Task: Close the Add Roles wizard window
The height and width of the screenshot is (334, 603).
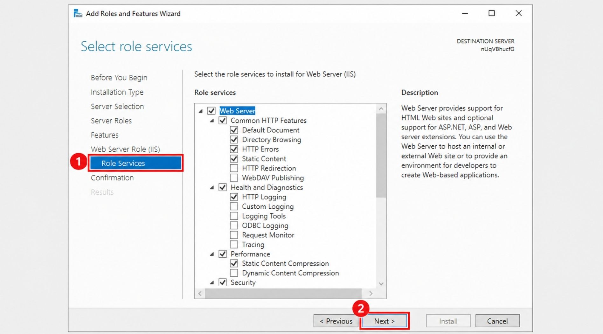Action: [519, 13]
